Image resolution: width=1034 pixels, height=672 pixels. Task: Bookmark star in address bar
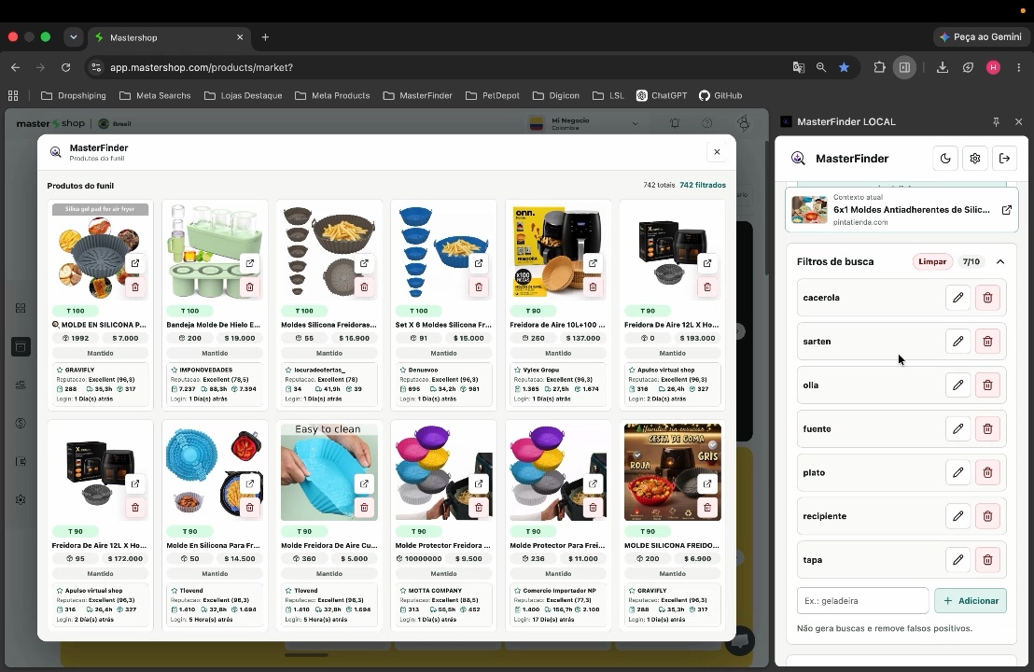[x=844, y=67]
